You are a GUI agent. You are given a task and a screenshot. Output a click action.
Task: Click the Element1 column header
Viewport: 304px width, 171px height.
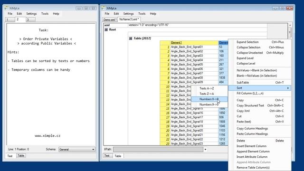[194, 43]
